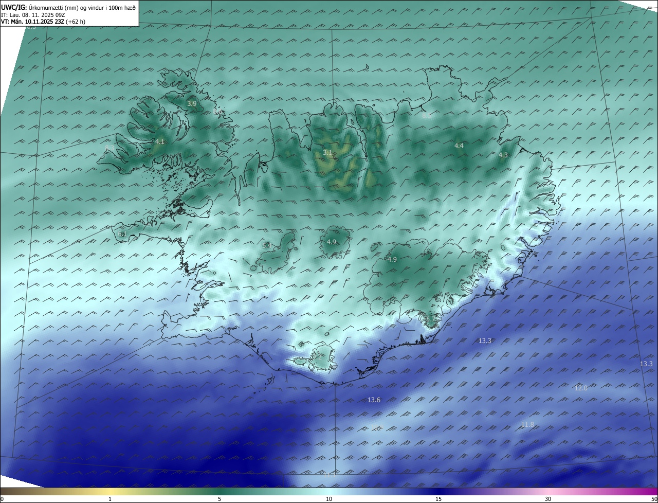Screen dimensions: 658x503
Task: Click the valid time line 'VT: Mán. 10.11.2025 23Z (+62 h)'
Action: pos(43,22)
